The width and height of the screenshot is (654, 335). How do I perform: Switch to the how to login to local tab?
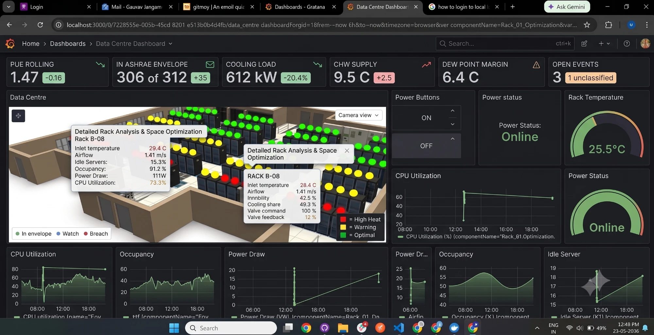coord(463,7)
